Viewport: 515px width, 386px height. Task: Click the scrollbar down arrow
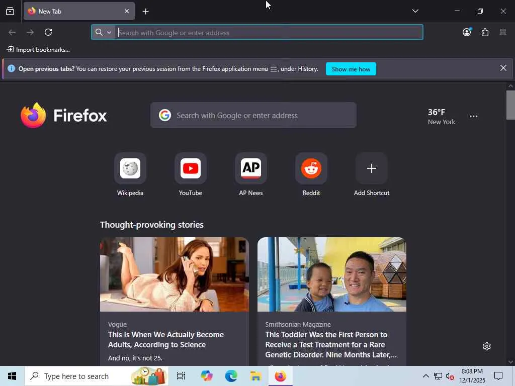[510, 362]
